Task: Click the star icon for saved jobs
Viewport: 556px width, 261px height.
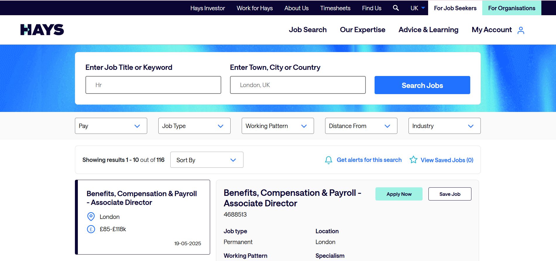Action: 413,160
